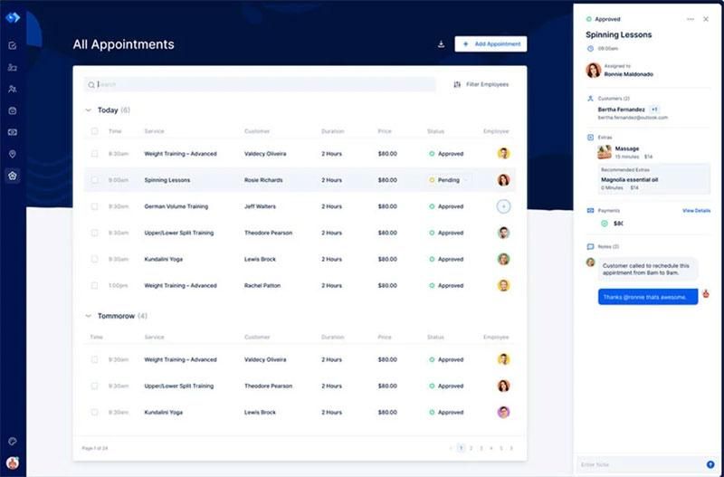Click employee avatar in Today's Valdecy Oliveira row
Viewport: 724px width, 477px height.
(x=503, y=154)
